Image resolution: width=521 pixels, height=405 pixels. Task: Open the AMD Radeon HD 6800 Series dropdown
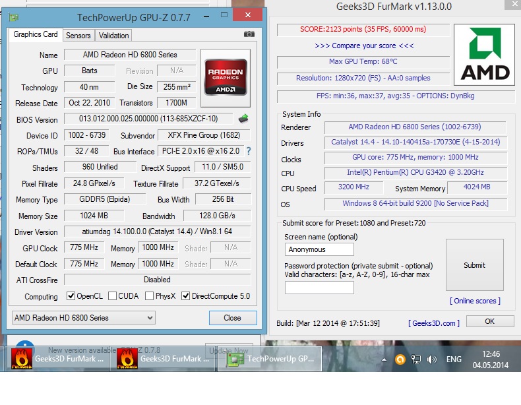[x=84, y=318]
